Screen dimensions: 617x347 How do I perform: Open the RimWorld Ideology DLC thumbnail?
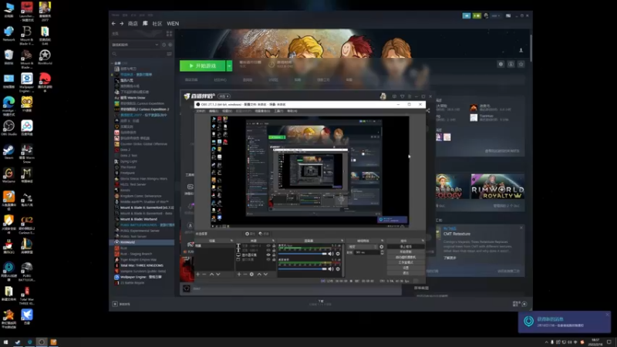pyautogui.click(x=453, y=187)
